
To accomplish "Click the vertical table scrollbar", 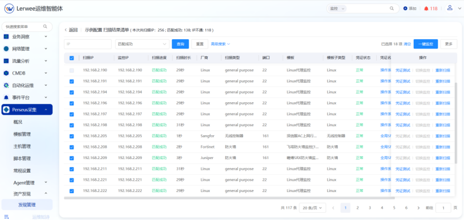I will (x=456, y=123).
